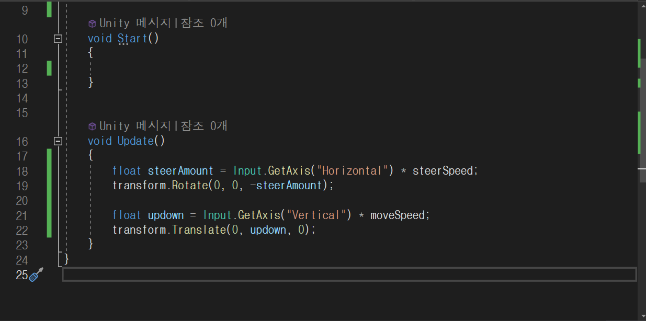Viewport: 646px width, 321px height.
Task: Click green change bar beside line 12
Action: coord(48,68)
